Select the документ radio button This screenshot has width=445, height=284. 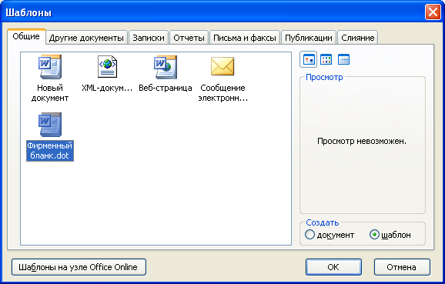pos(330,235)
